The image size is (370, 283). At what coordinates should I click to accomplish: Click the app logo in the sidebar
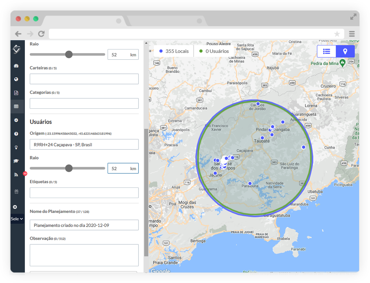click(x=16, y=49)
